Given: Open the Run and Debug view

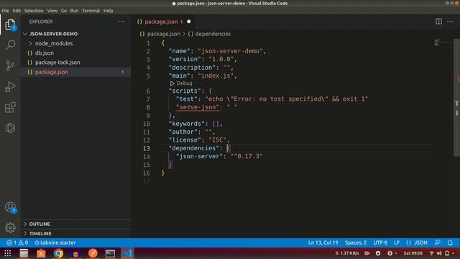Looking at the screenshot, I should click(x=10, y=86).
